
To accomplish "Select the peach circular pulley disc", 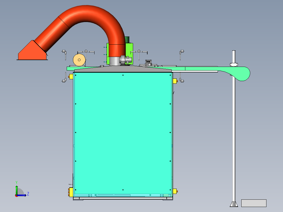I will coord(79,59).
